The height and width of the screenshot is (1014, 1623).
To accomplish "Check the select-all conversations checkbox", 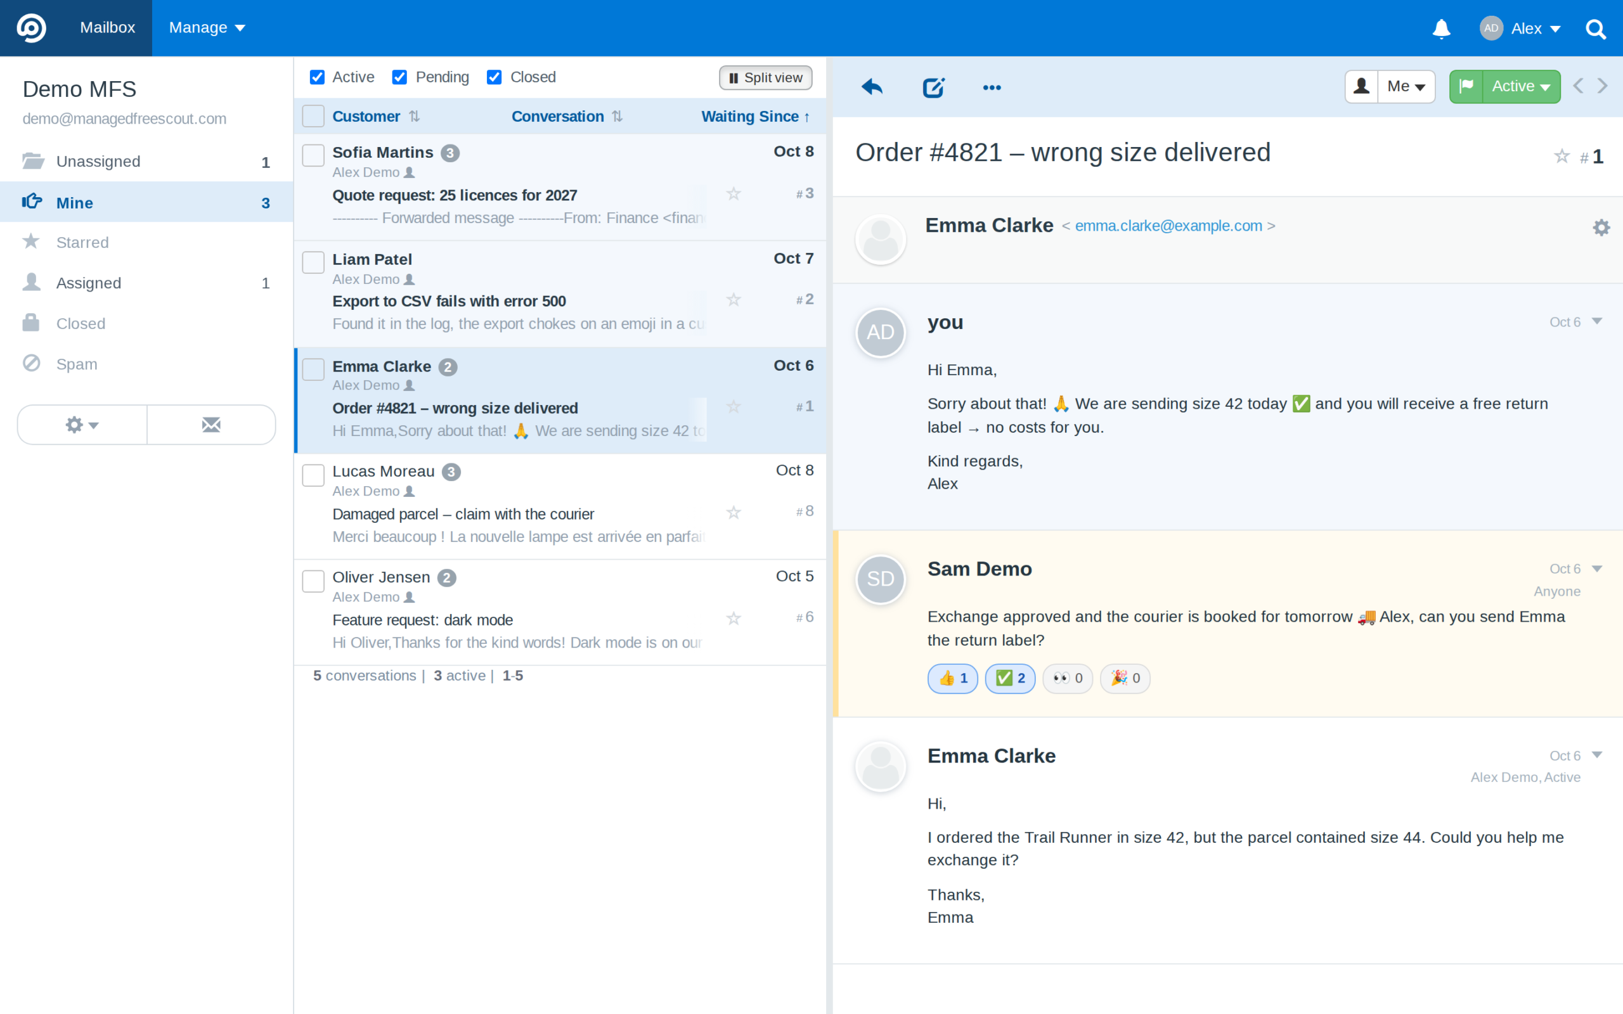I will click(x=313, y=116).
